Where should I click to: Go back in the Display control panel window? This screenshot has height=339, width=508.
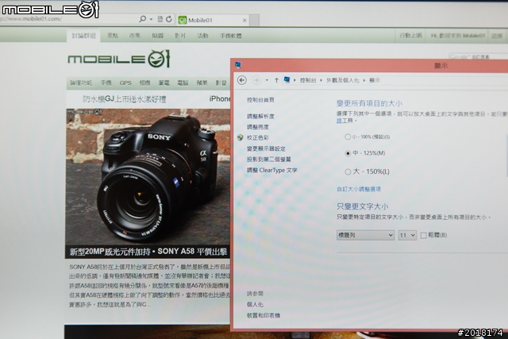[241, 80]
